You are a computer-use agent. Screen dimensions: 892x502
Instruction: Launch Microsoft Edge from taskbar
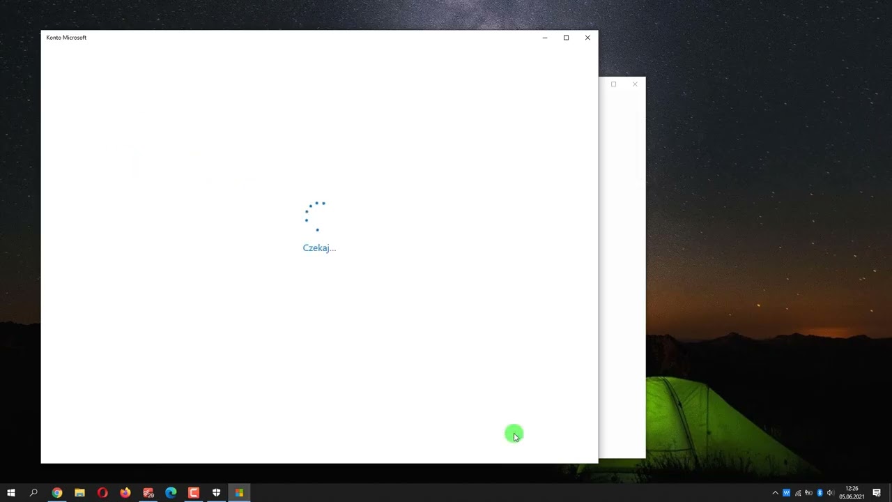click(171, 493)
